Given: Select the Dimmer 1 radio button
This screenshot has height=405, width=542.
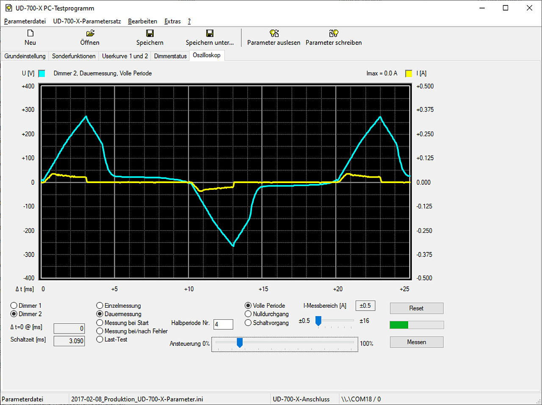Looking at the screenshot, I should (x=14, y=306).
